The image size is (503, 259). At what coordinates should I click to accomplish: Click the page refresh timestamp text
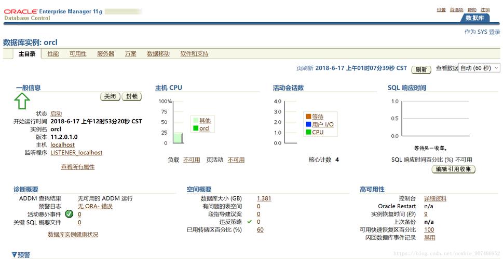click(x=361, y=68)
